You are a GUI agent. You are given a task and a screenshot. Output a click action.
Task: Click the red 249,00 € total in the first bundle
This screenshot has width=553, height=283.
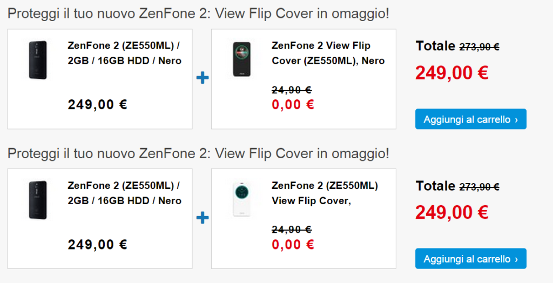click(451, 72)
